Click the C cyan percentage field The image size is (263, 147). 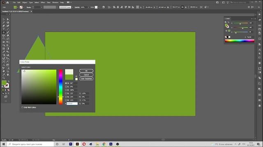(85, 94)
